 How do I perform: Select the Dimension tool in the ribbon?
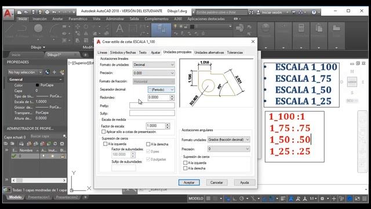(133, 29)
